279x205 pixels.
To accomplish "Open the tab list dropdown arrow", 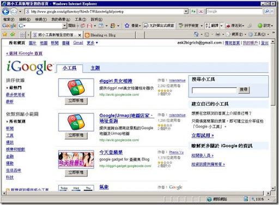I will point(28,34).
